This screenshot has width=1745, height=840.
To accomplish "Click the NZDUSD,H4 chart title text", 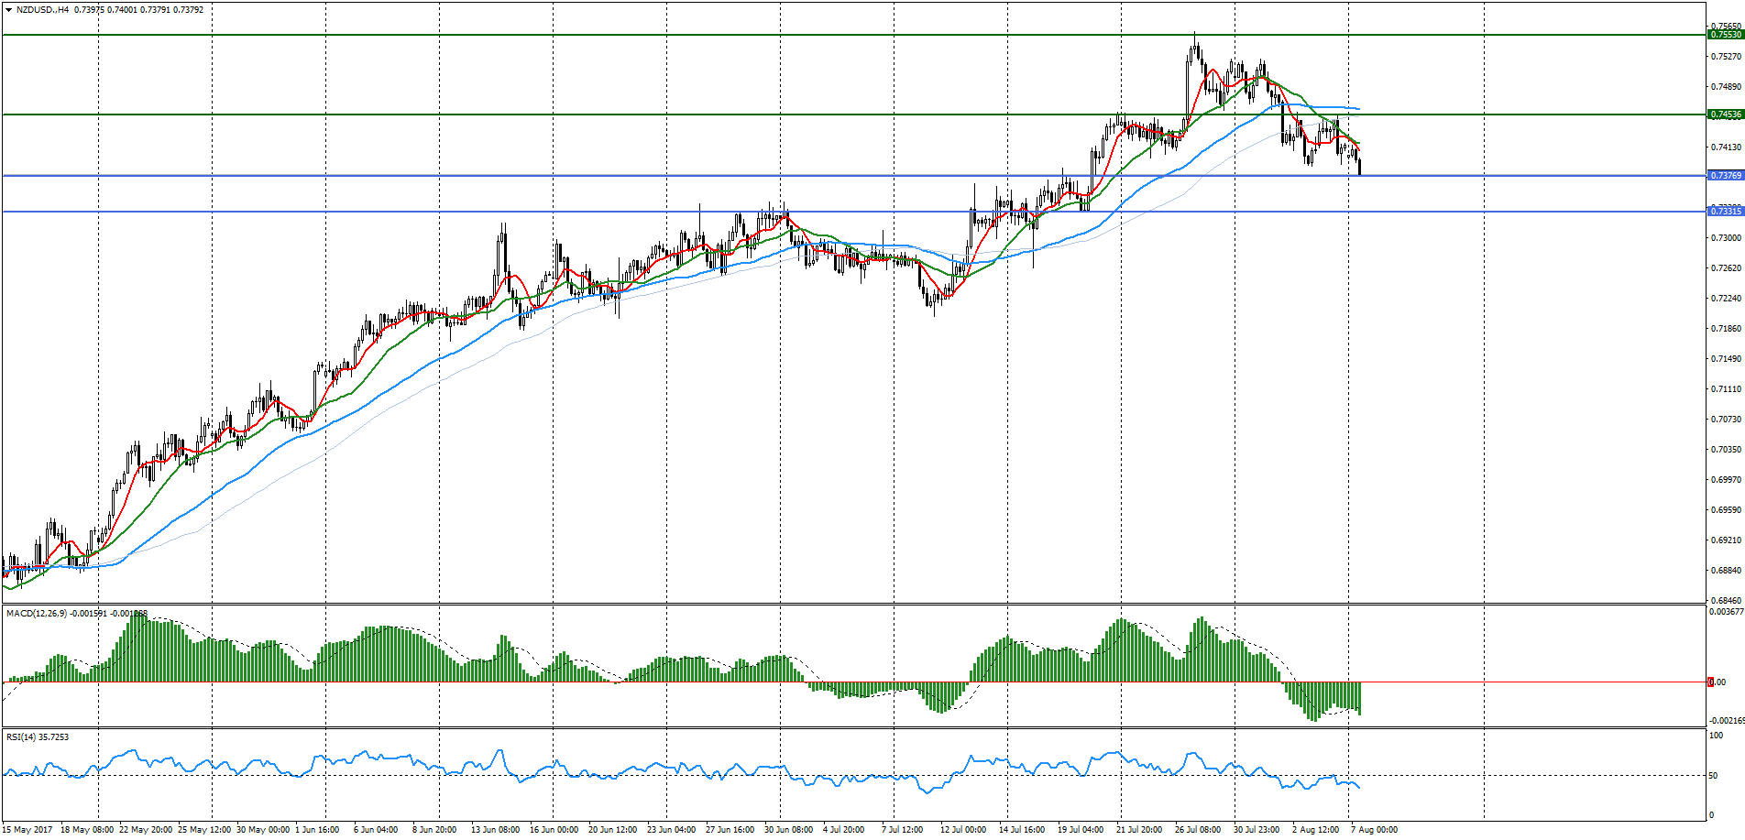I will coord(42,10).
